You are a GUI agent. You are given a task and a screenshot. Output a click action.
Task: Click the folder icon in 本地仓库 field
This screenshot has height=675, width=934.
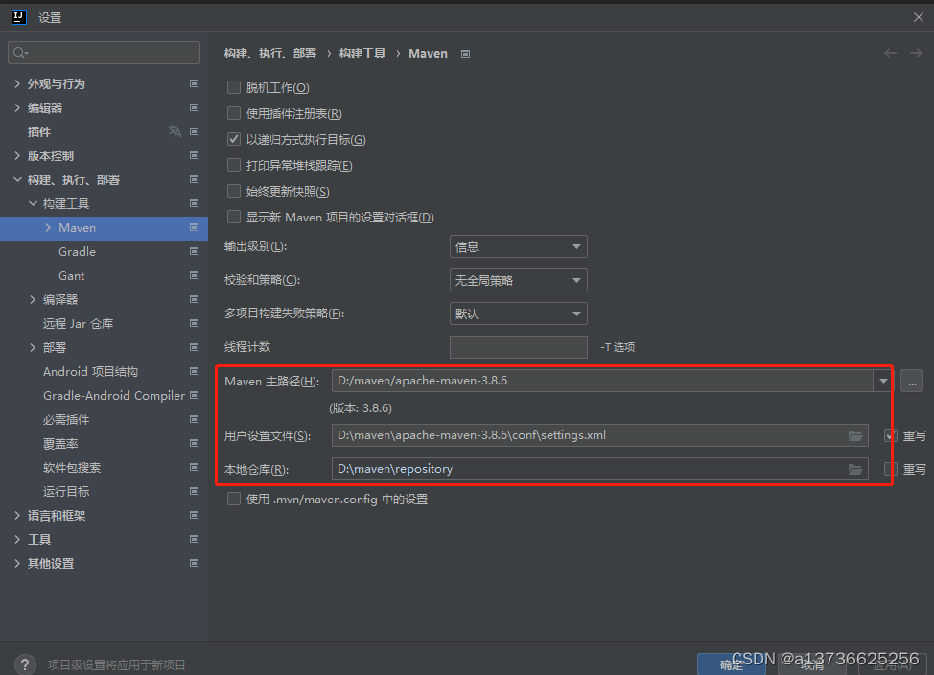coord(855,470)
